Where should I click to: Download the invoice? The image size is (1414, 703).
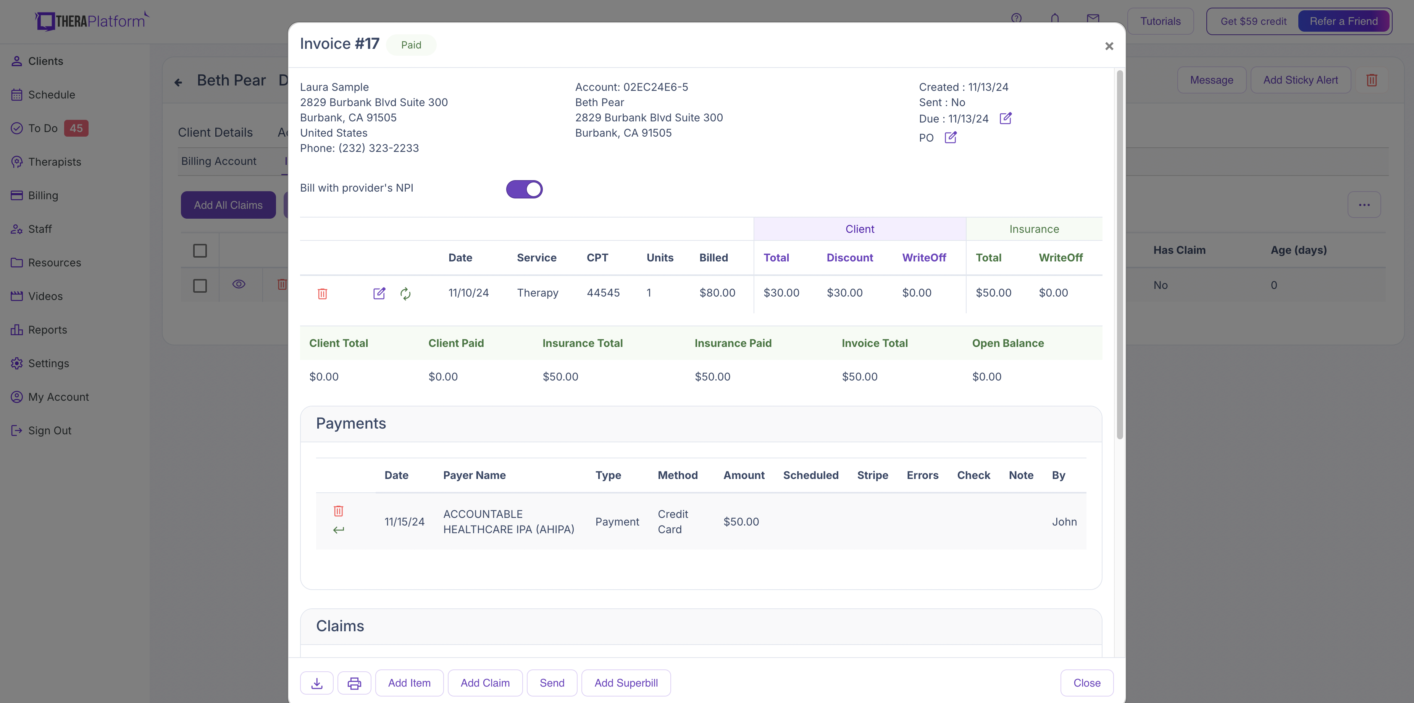pos(317,683)
